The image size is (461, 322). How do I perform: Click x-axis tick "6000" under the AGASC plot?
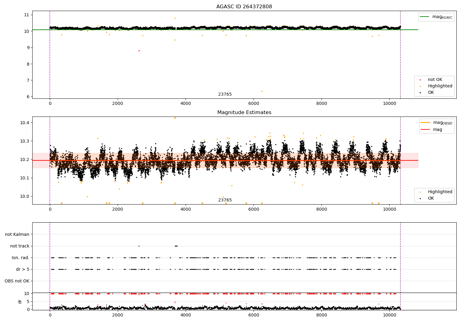(254, 104)
